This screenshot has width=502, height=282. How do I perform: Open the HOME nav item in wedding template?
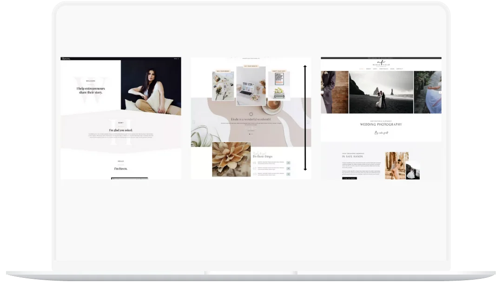[x=362, y=69]
